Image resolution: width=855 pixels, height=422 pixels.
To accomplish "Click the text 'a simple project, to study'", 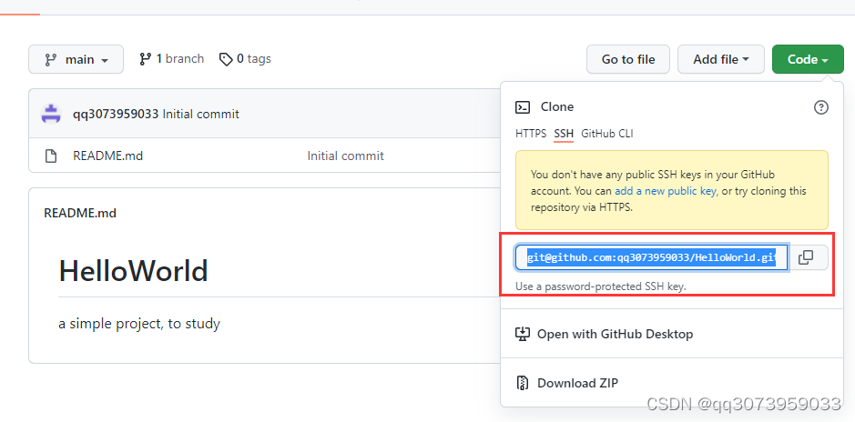I will point(139,324).
